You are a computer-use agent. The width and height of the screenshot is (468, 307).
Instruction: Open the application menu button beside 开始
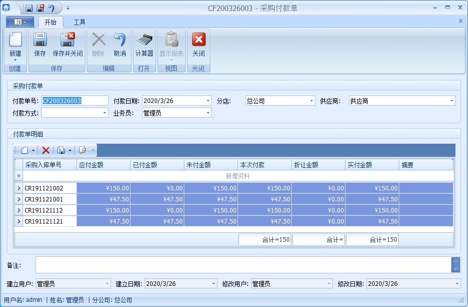(x=19, y=22)
